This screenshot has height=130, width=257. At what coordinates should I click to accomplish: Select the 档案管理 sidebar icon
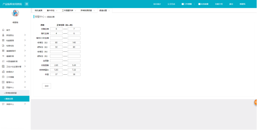[x=3, y=40]
